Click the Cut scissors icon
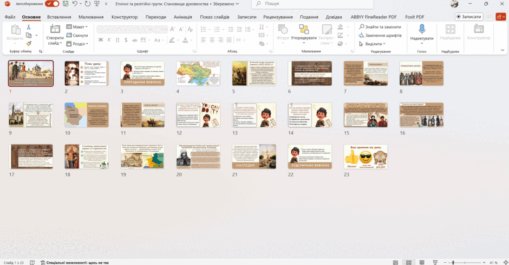This screenshot has width=509, height=265. click(x=29, y=27)
